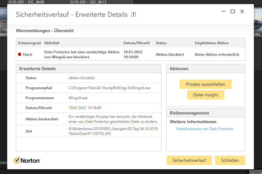Click the Aktionen panel header
The width and height of the screenshot is (262, 174).
point(206,69)
